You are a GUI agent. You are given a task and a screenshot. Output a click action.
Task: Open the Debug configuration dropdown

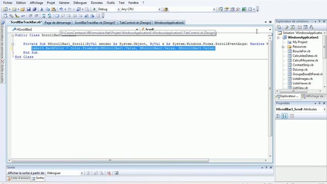[119, 9]
